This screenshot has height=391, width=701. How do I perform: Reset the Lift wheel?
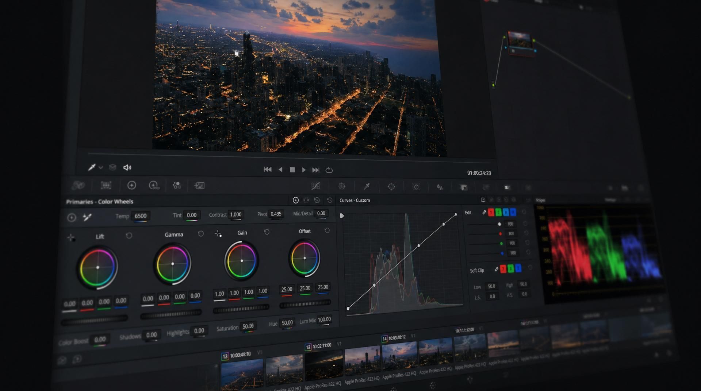(x=129, y=236)
